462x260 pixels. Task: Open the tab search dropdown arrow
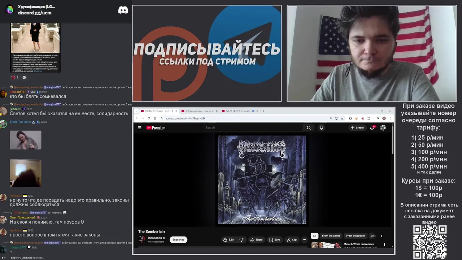point(136,111)
